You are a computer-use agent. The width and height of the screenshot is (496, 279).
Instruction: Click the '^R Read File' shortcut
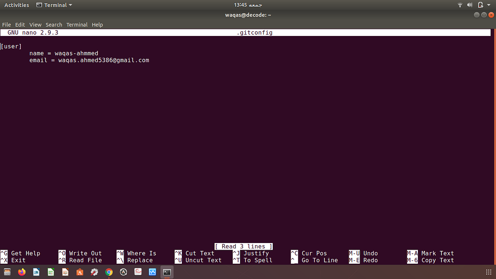(80, 260)
